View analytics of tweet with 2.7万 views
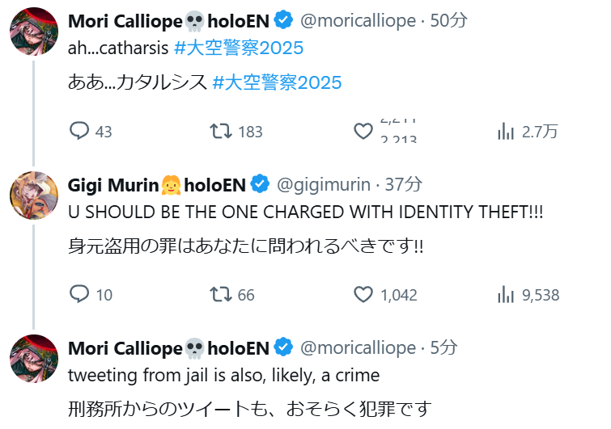 [506, 132]
